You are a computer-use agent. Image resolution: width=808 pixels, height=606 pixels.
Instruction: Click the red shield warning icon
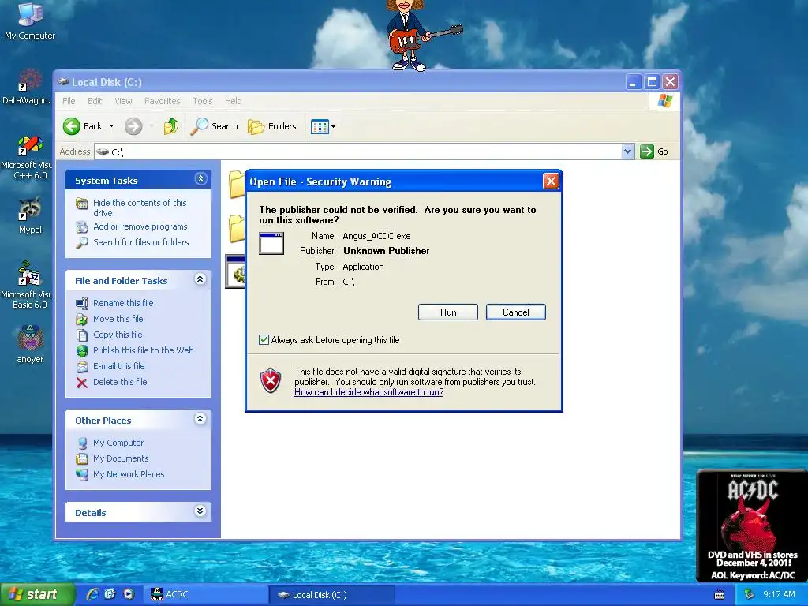[271, 381]
